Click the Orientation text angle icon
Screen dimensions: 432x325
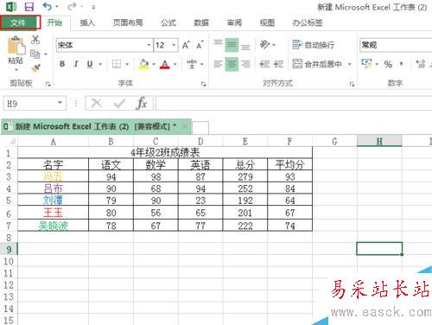264,45
